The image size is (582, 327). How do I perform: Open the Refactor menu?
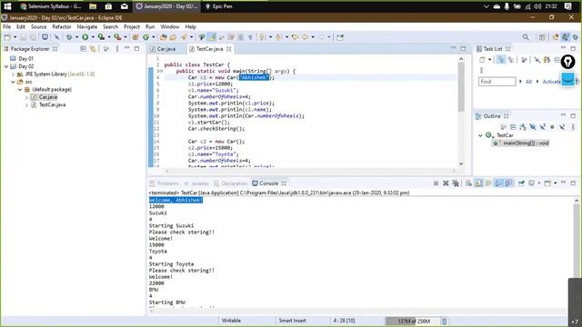62,26
